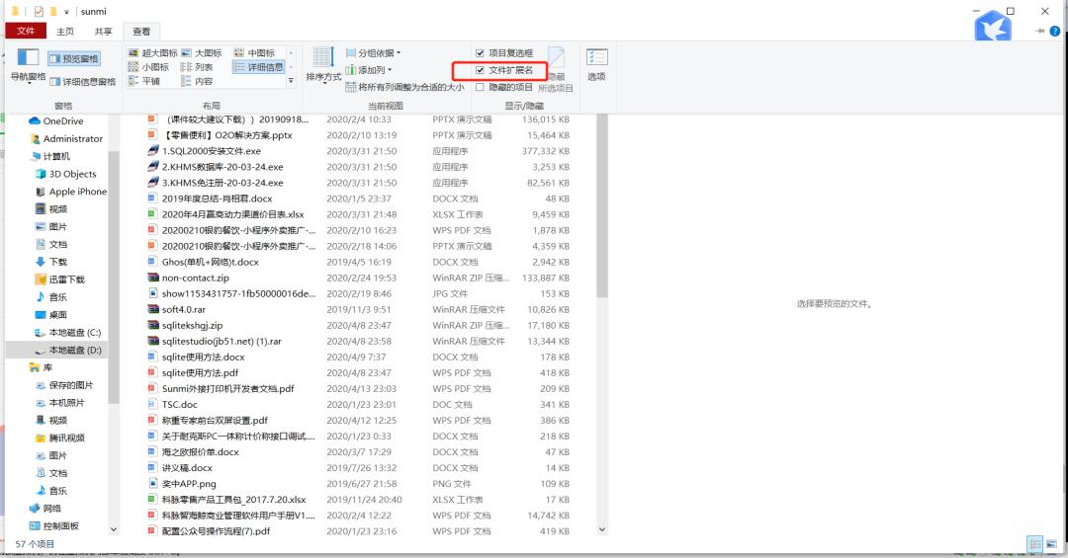Switch to the 共享 ribbon tab
This screenshot has height=558, width=1068.
(104, 32)
